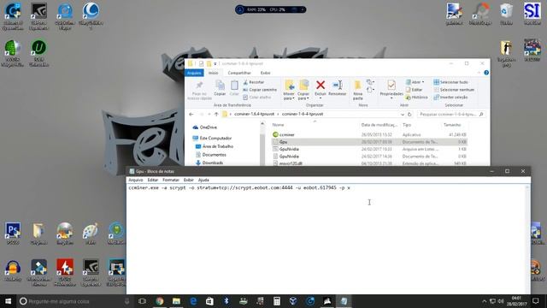Go up one folder level in Explorer
Screen dimensions: 547x308
click(216, 114)
